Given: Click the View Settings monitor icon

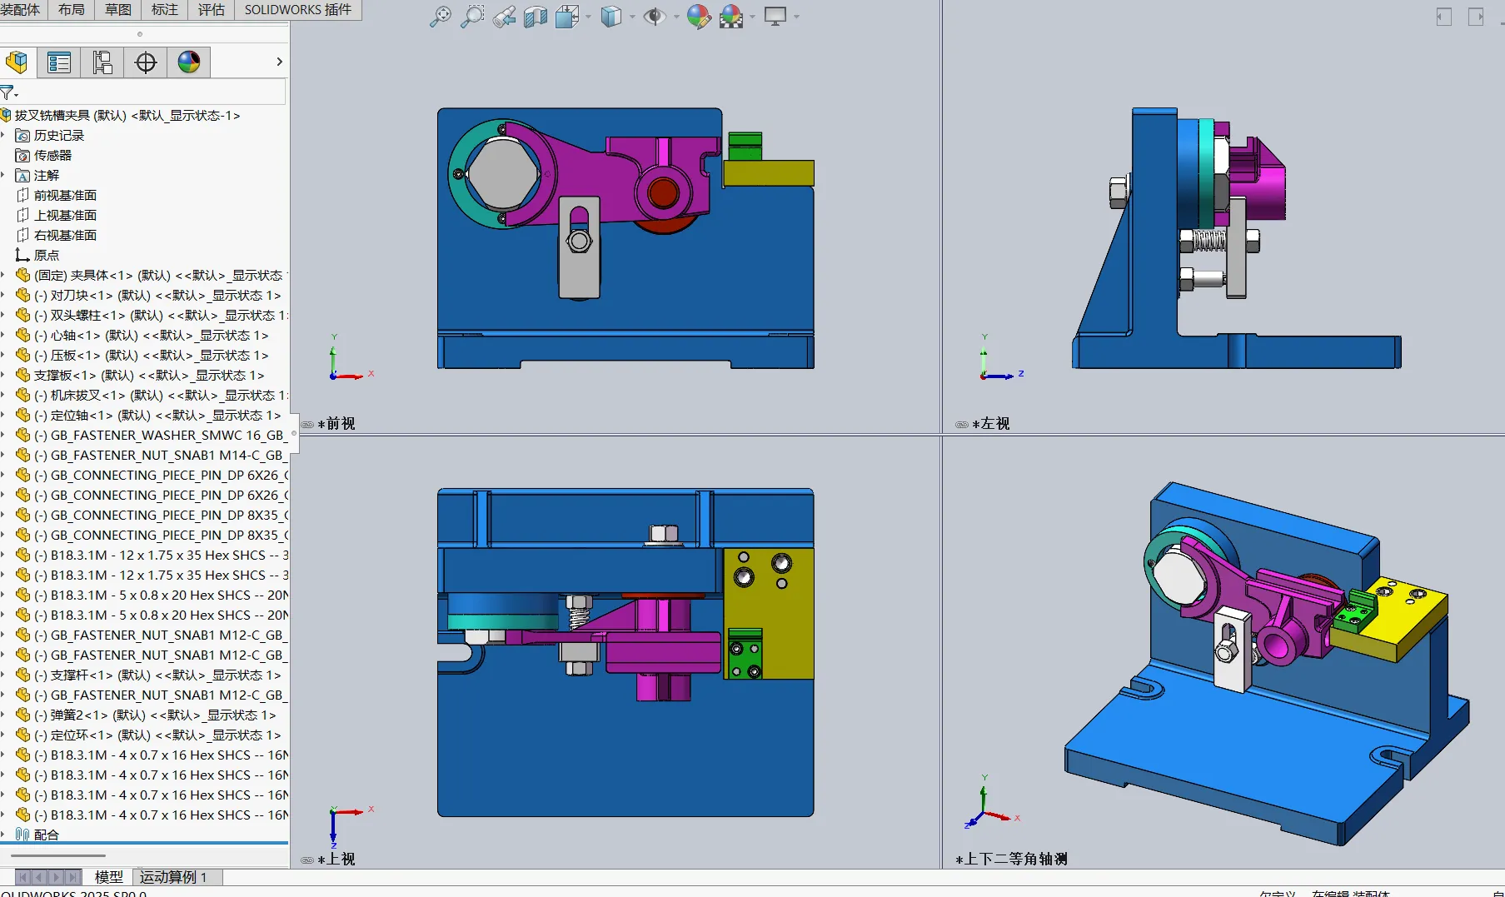Looking at the screenshot, I should [775, 16].
